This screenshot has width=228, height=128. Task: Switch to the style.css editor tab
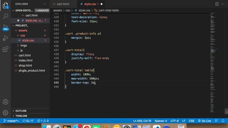pos(90,4)
